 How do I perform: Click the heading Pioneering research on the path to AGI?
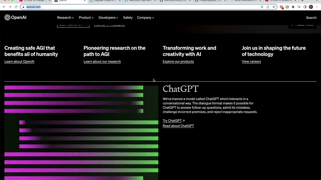coord(114,51)
